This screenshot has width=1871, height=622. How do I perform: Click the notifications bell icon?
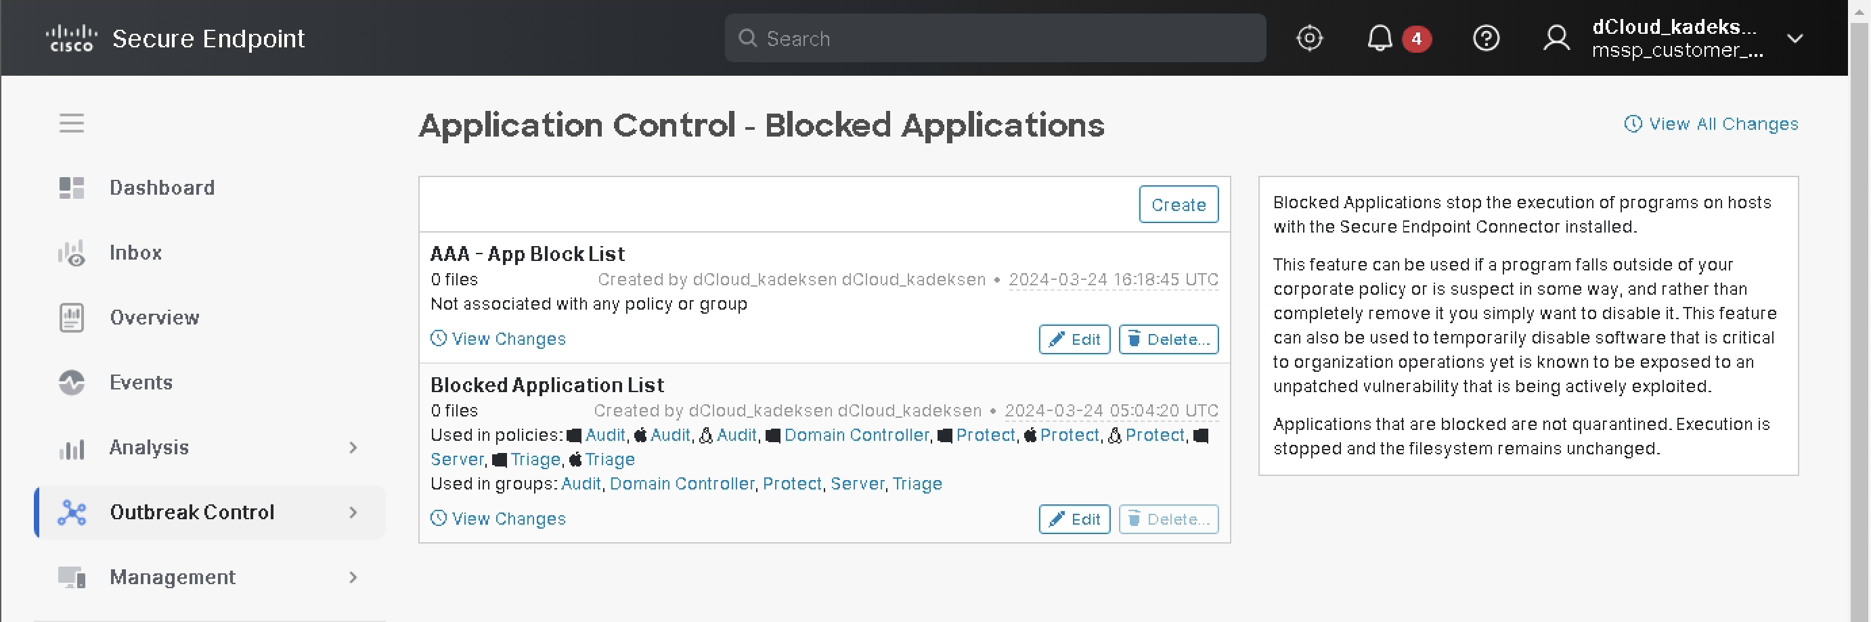1380,38
